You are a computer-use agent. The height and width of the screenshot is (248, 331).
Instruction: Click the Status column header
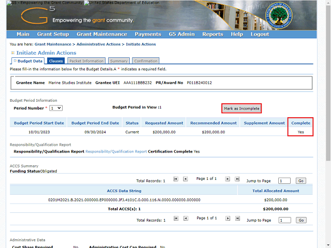(132, 123)
